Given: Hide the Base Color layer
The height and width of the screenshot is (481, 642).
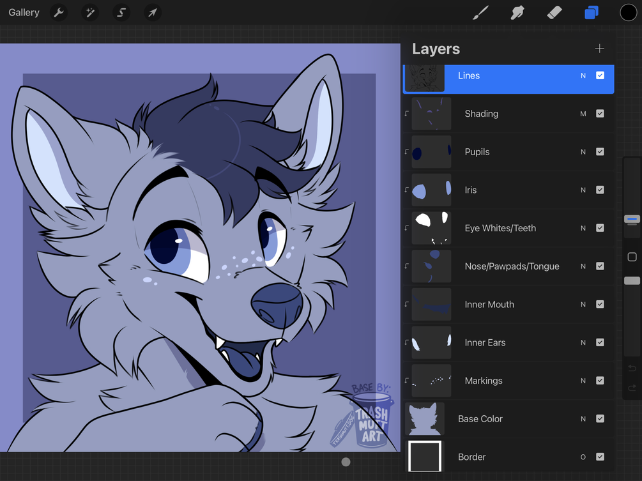Looking at the screenshot, I should (x=600, y=419).
